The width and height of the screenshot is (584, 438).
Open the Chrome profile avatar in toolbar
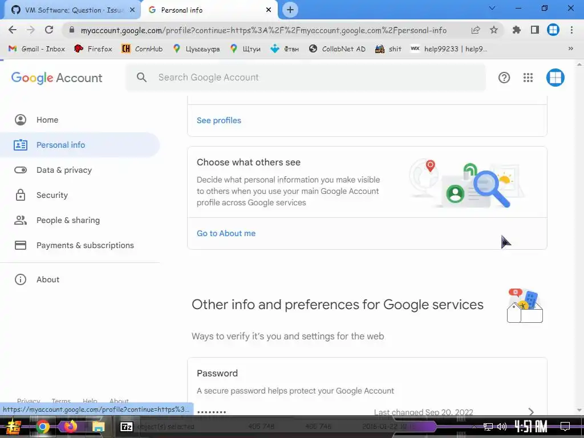553,30
